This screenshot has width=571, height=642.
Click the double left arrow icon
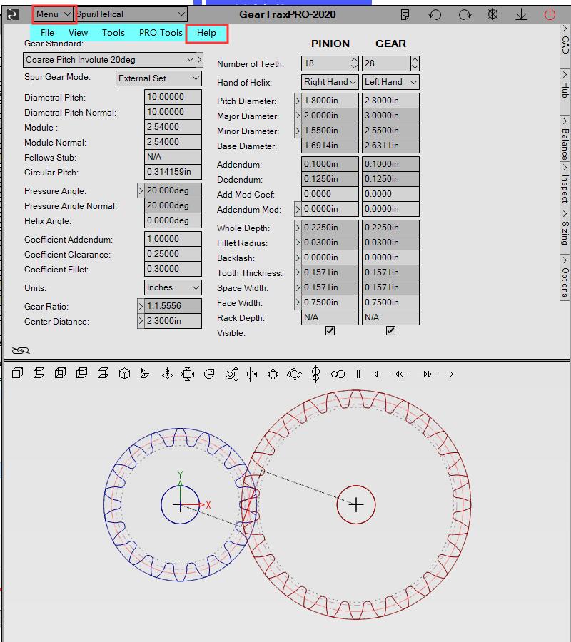click(x=403, y=374)
